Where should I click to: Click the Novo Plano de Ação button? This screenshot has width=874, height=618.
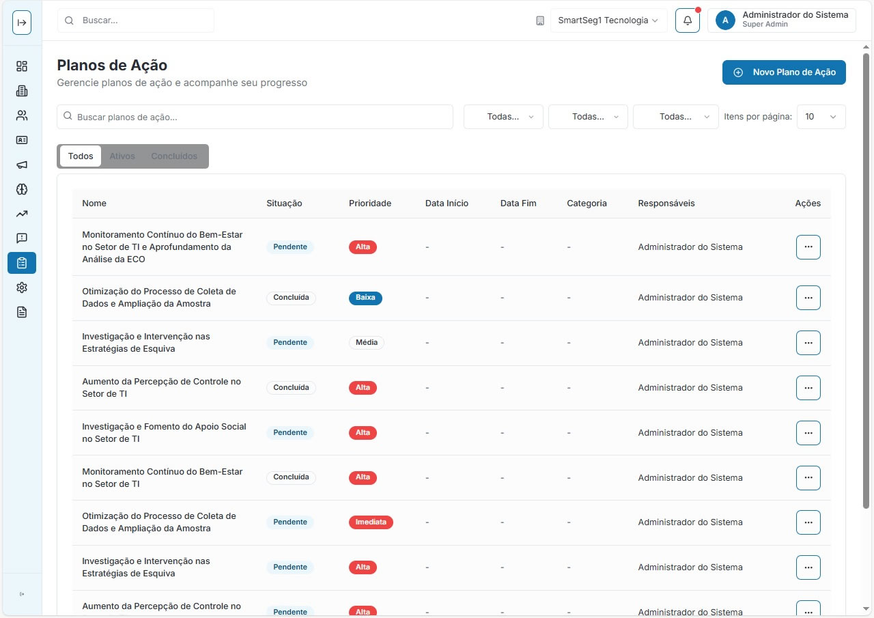pos(784,72)
